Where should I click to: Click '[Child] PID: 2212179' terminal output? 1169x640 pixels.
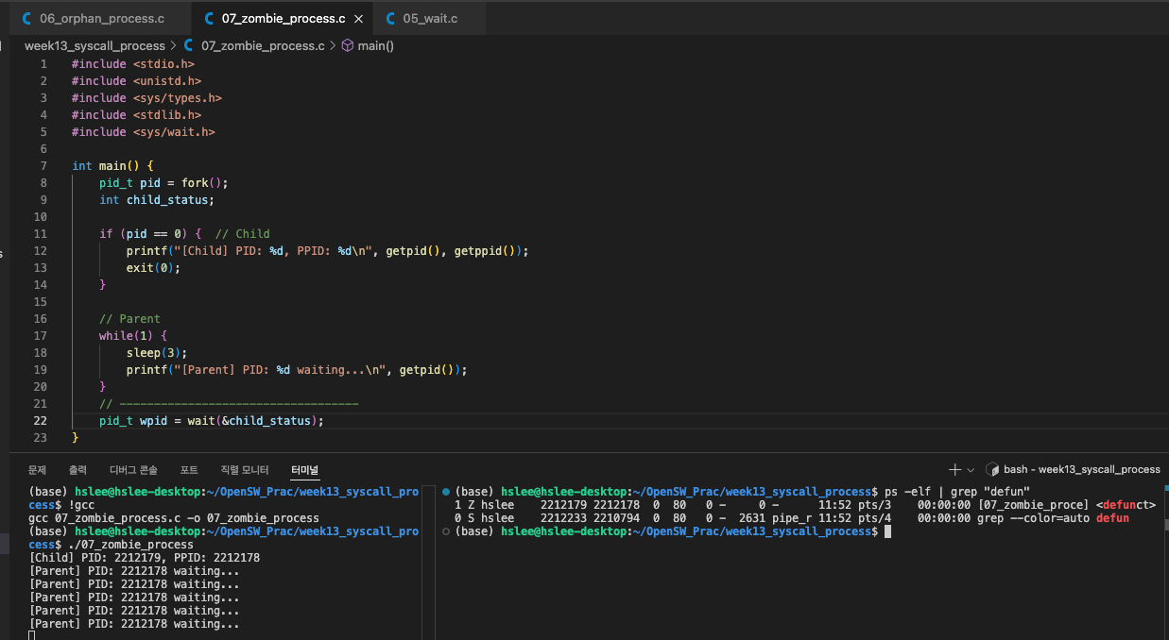145,558
